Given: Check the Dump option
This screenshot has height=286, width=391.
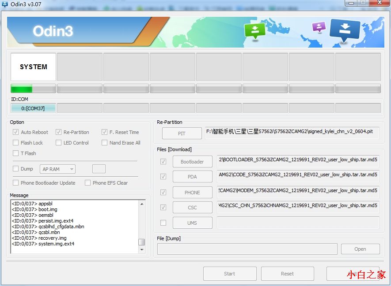Looking at the screenshot, I should pos(16,169).
